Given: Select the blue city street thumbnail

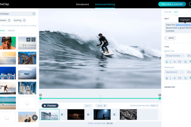Looking at the screenshot, I should click(x=27, y=58).
